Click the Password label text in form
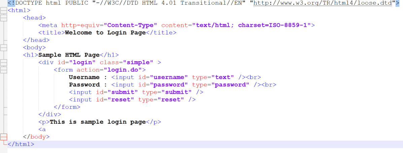The width and height of the screenshot is (403, 153). pos(84,85)
